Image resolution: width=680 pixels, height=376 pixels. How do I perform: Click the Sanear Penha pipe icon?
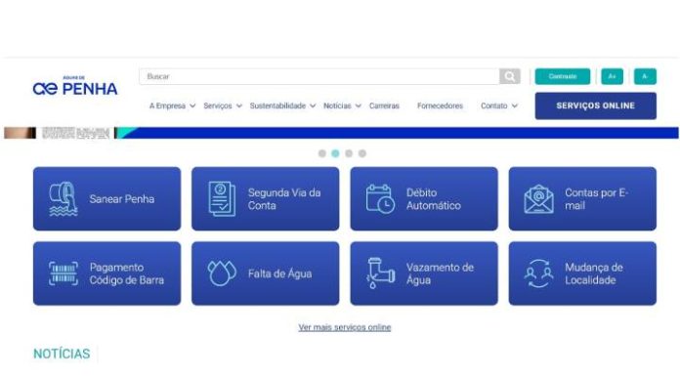pyautogui.click(x=64, y=199)
